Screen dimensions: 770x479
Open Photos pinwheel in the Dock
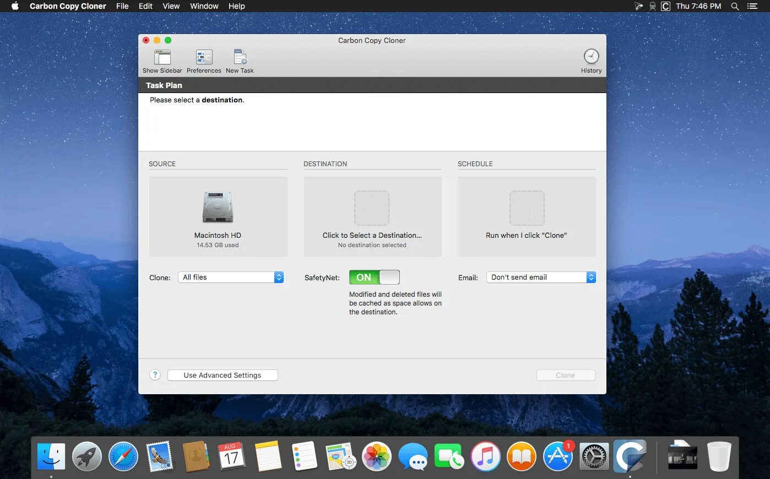(377, 456)
